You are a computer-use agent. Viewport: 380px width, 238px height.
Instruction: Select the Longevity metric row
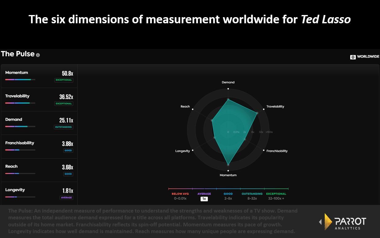coord(39,194)
